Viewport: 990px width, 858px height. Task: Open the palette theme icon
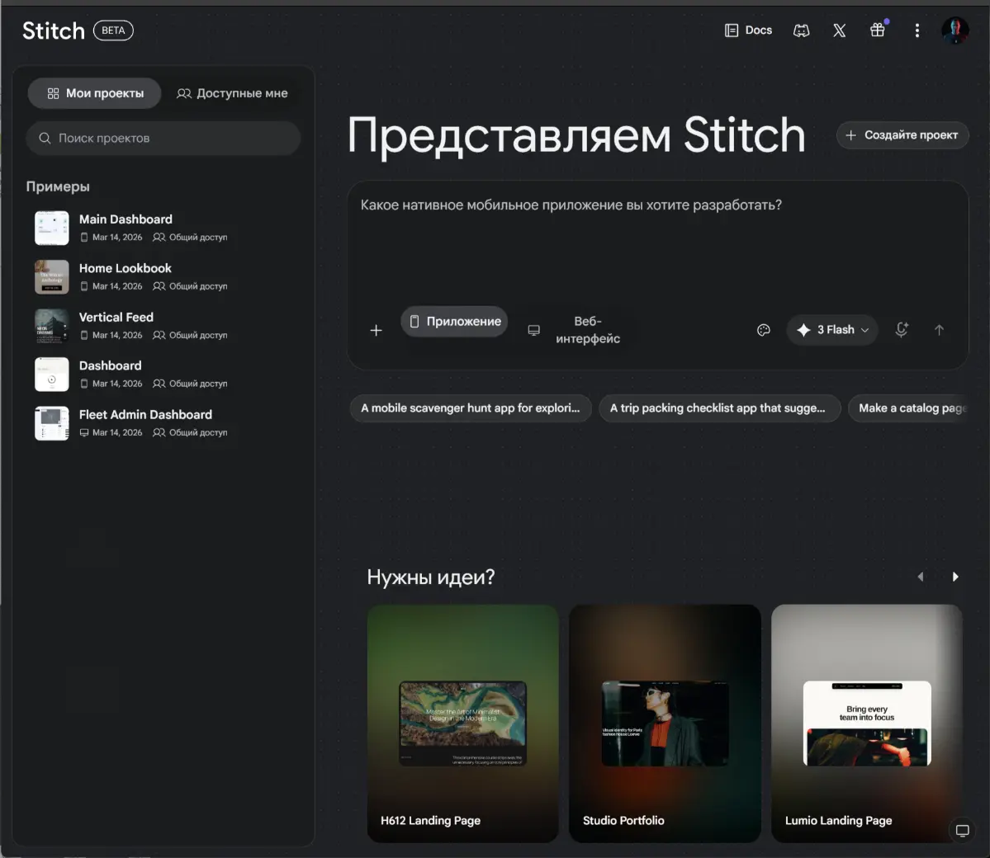point(763,330)
